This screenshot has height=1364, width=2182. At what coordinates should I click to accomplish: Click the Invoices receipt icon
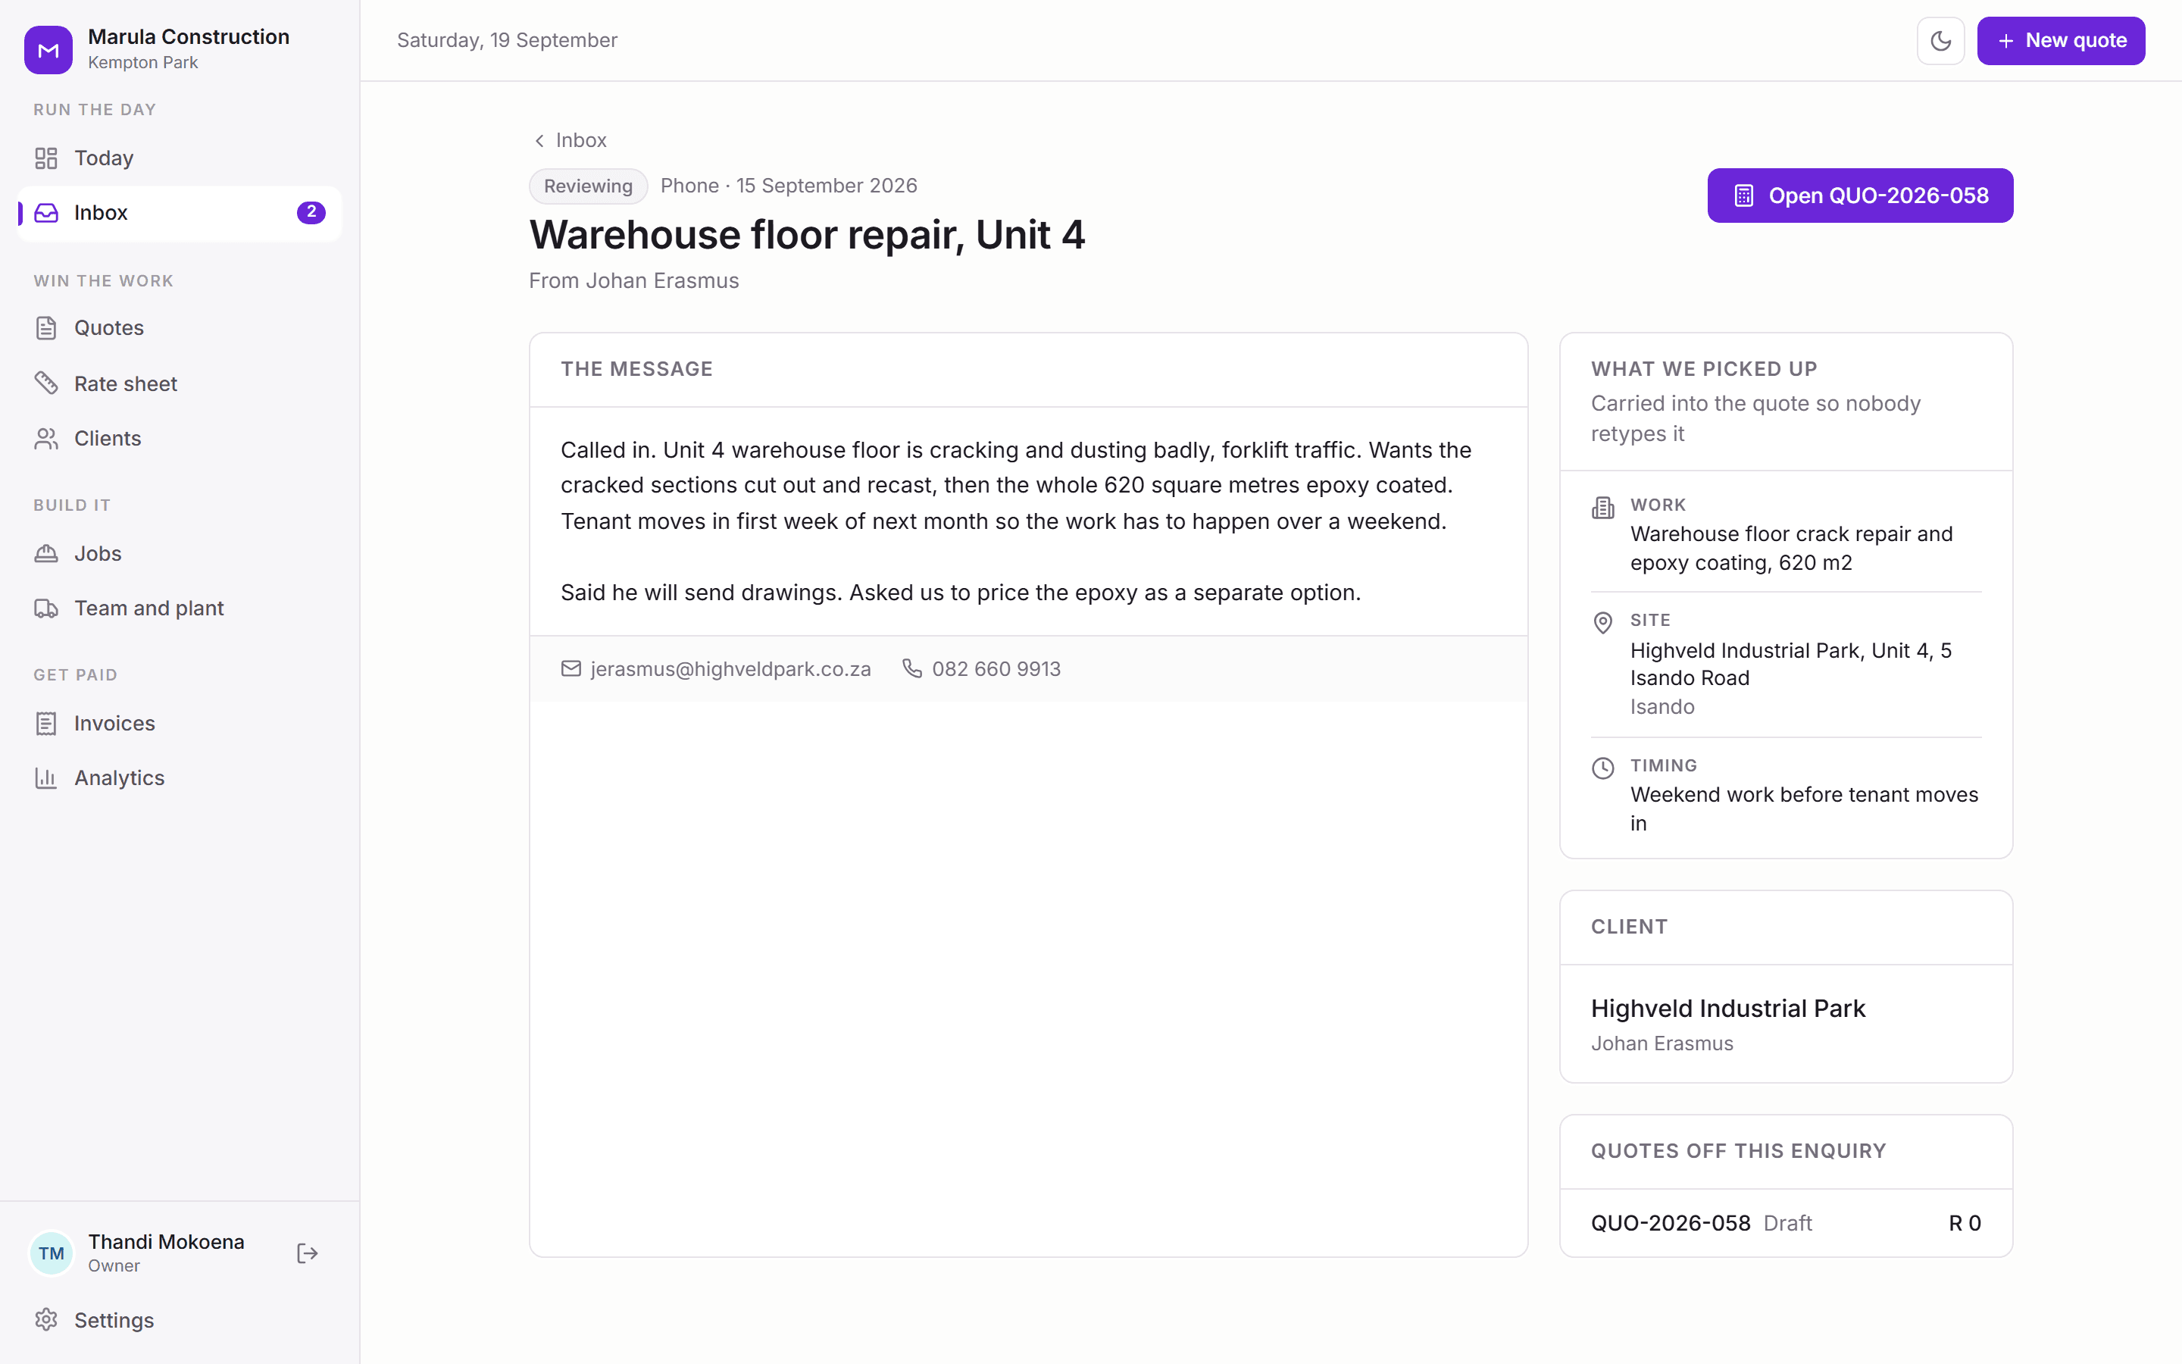46,724
